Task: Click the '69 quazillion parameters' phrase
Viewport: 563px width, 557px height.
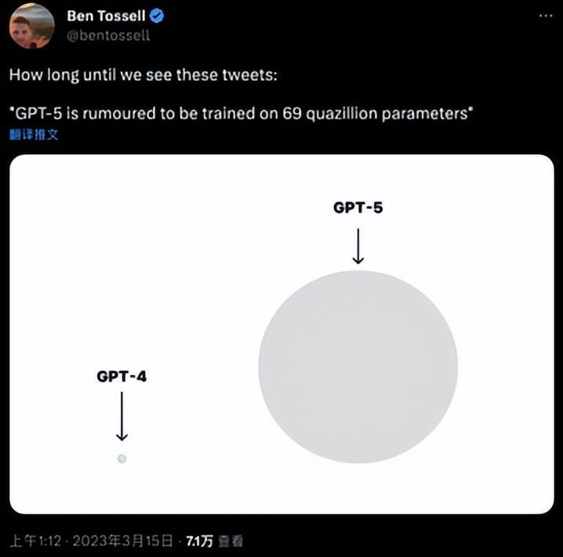Action: click(377, 114)
